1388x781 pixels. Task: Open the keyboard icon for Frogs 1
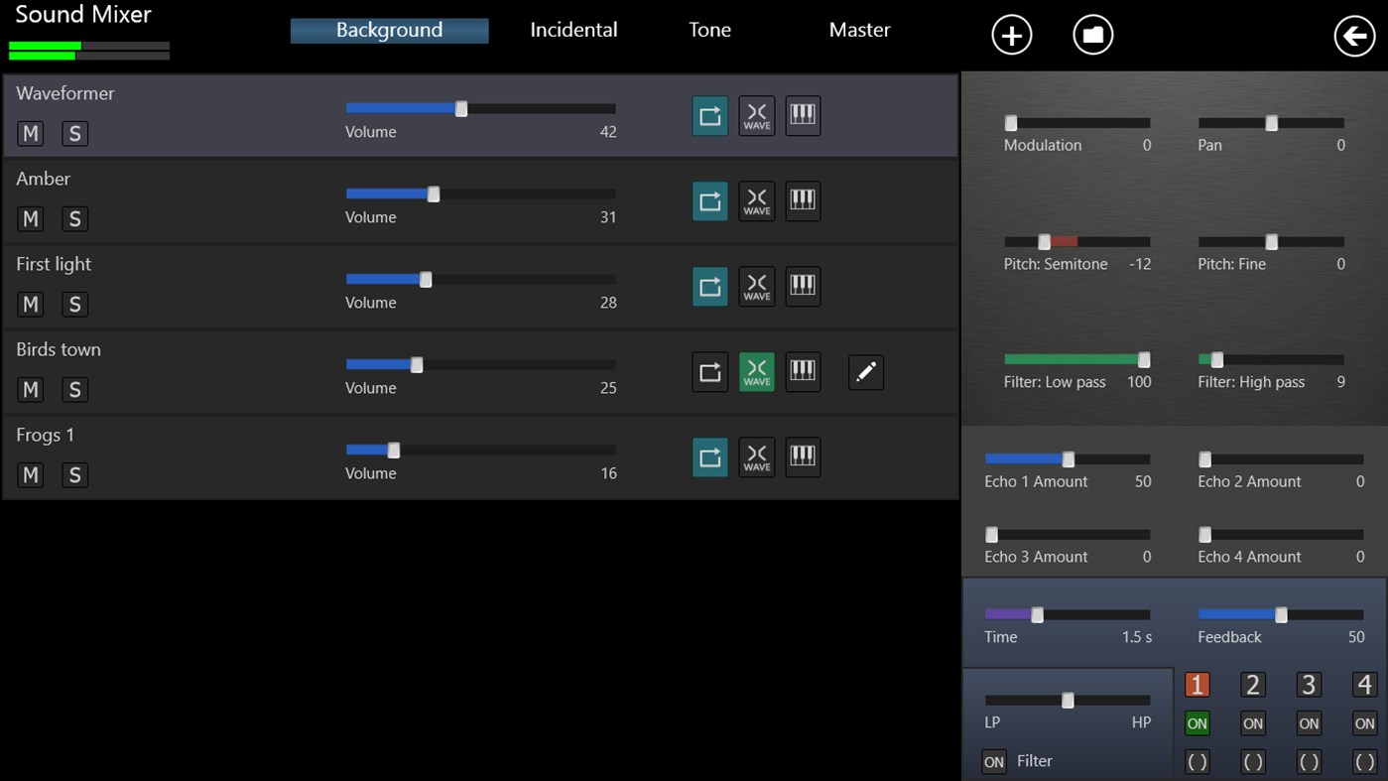pyautogui.click(x=803, y=456)
